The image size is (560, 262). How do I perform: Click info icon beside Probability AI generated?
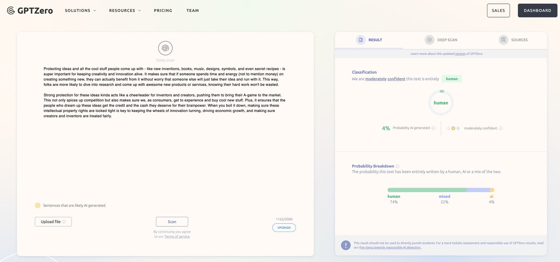[433, 128]
